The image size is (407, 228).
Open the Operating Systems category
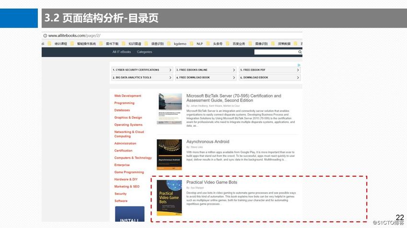(x=128, y=125)
